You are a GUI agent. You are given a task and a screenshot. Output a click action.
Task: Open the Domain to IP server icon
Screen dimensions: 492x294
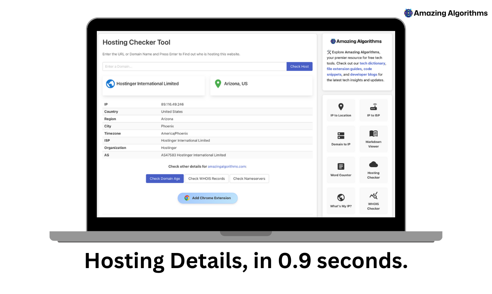coord(341,136)
